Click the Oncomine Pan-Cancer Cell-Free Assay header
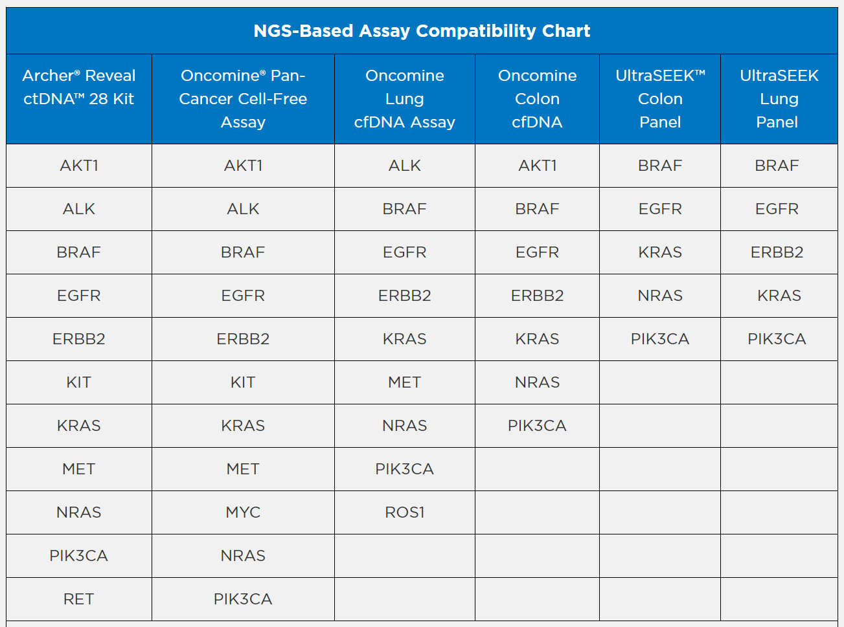Image resolution: width=844 pixels, height=627 pixels. click(x=243, y=99)
